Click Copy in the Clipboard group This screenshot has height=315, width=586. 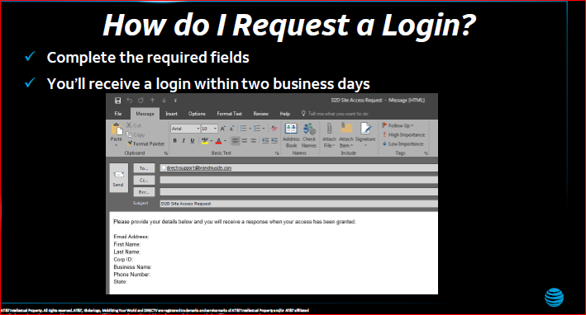[136, 134]
